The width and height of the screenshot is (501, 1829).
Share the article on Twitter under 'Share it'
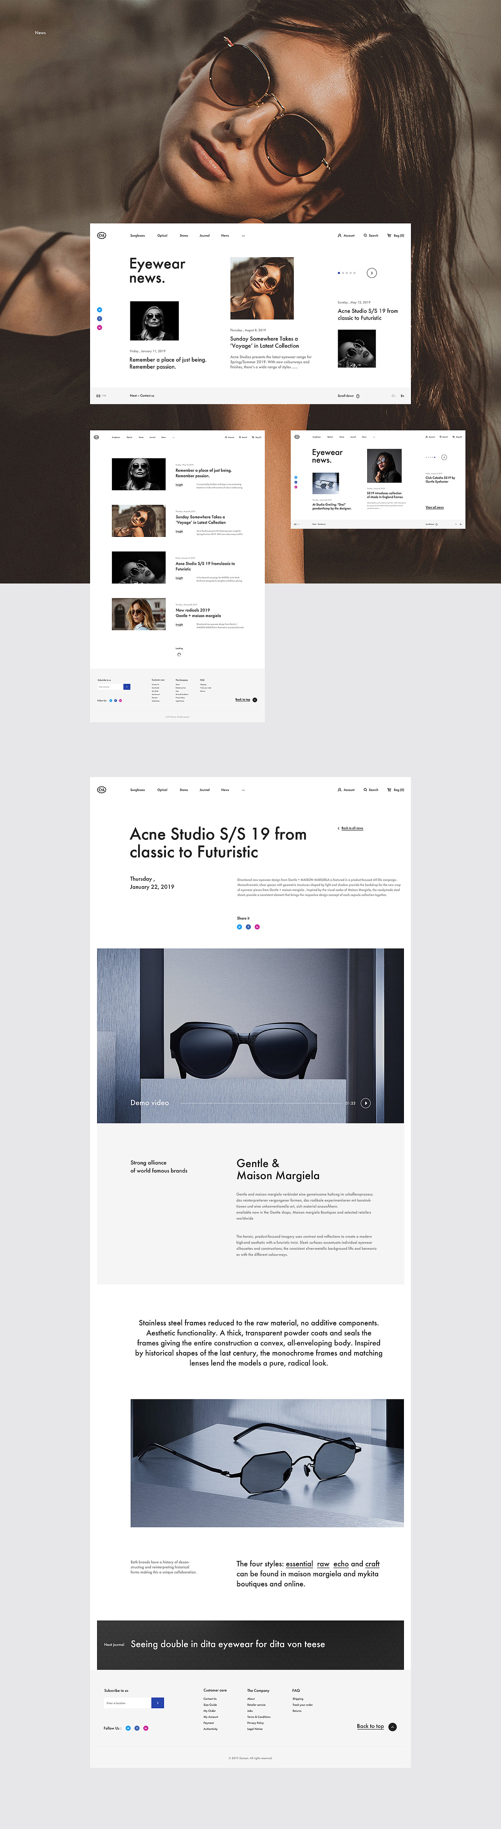coord(239,926)
